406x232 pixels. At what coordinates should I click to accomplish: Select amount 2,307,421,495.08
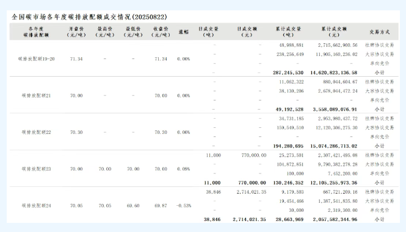(338, 155)
